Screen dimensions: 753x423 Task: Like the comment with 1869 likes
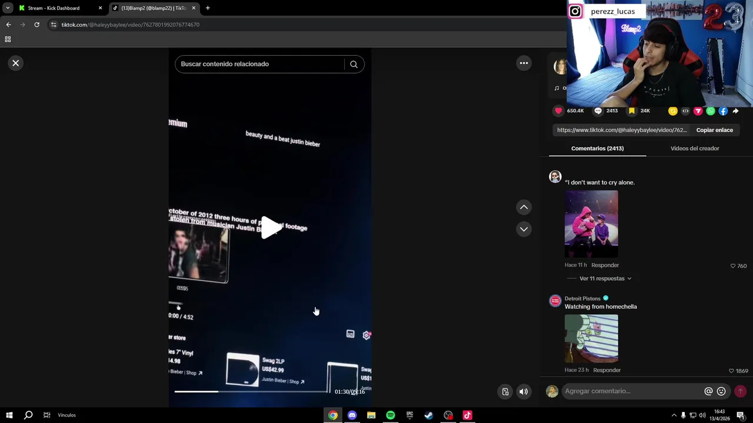(731, 371)
